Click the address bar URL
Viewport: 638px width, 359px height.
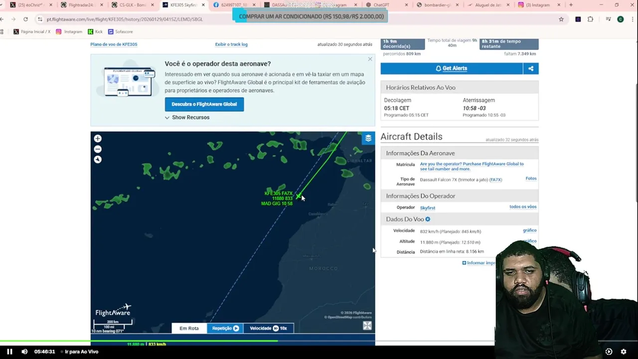(125, 19)
